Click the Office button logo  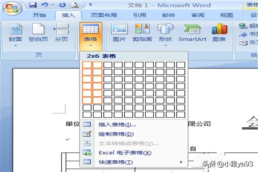pyautogui.click(x=14, y=9)
